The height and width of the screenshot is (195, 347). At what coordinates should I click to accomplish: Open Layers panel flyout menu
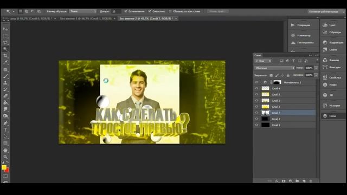317,55
